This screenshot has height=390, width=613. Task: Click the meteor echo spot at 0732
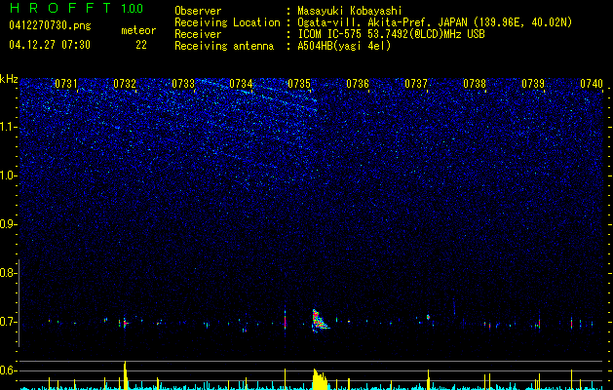[125, 323]
